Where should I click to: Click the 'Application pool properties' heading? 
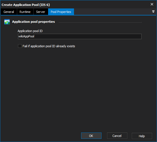[33, 22]
